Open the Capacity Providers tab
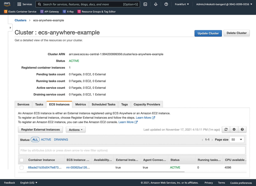The image size is (256, 186). [x=147, y=104]
